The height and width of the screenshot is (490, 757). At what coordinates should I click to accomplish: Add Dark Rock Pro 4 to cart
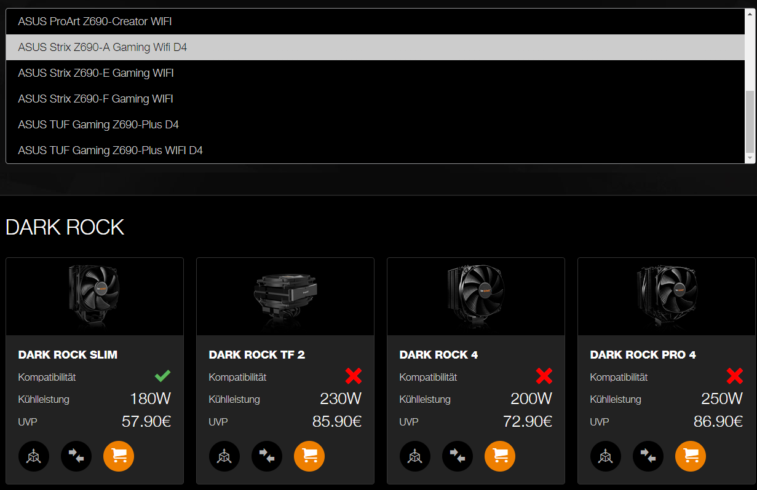691,456
